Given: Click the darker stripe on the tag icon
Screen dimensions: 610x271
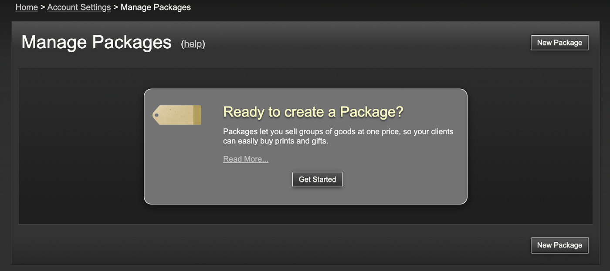Looking at the screenshot, I should pyautogui.click(x=197, y=115).
